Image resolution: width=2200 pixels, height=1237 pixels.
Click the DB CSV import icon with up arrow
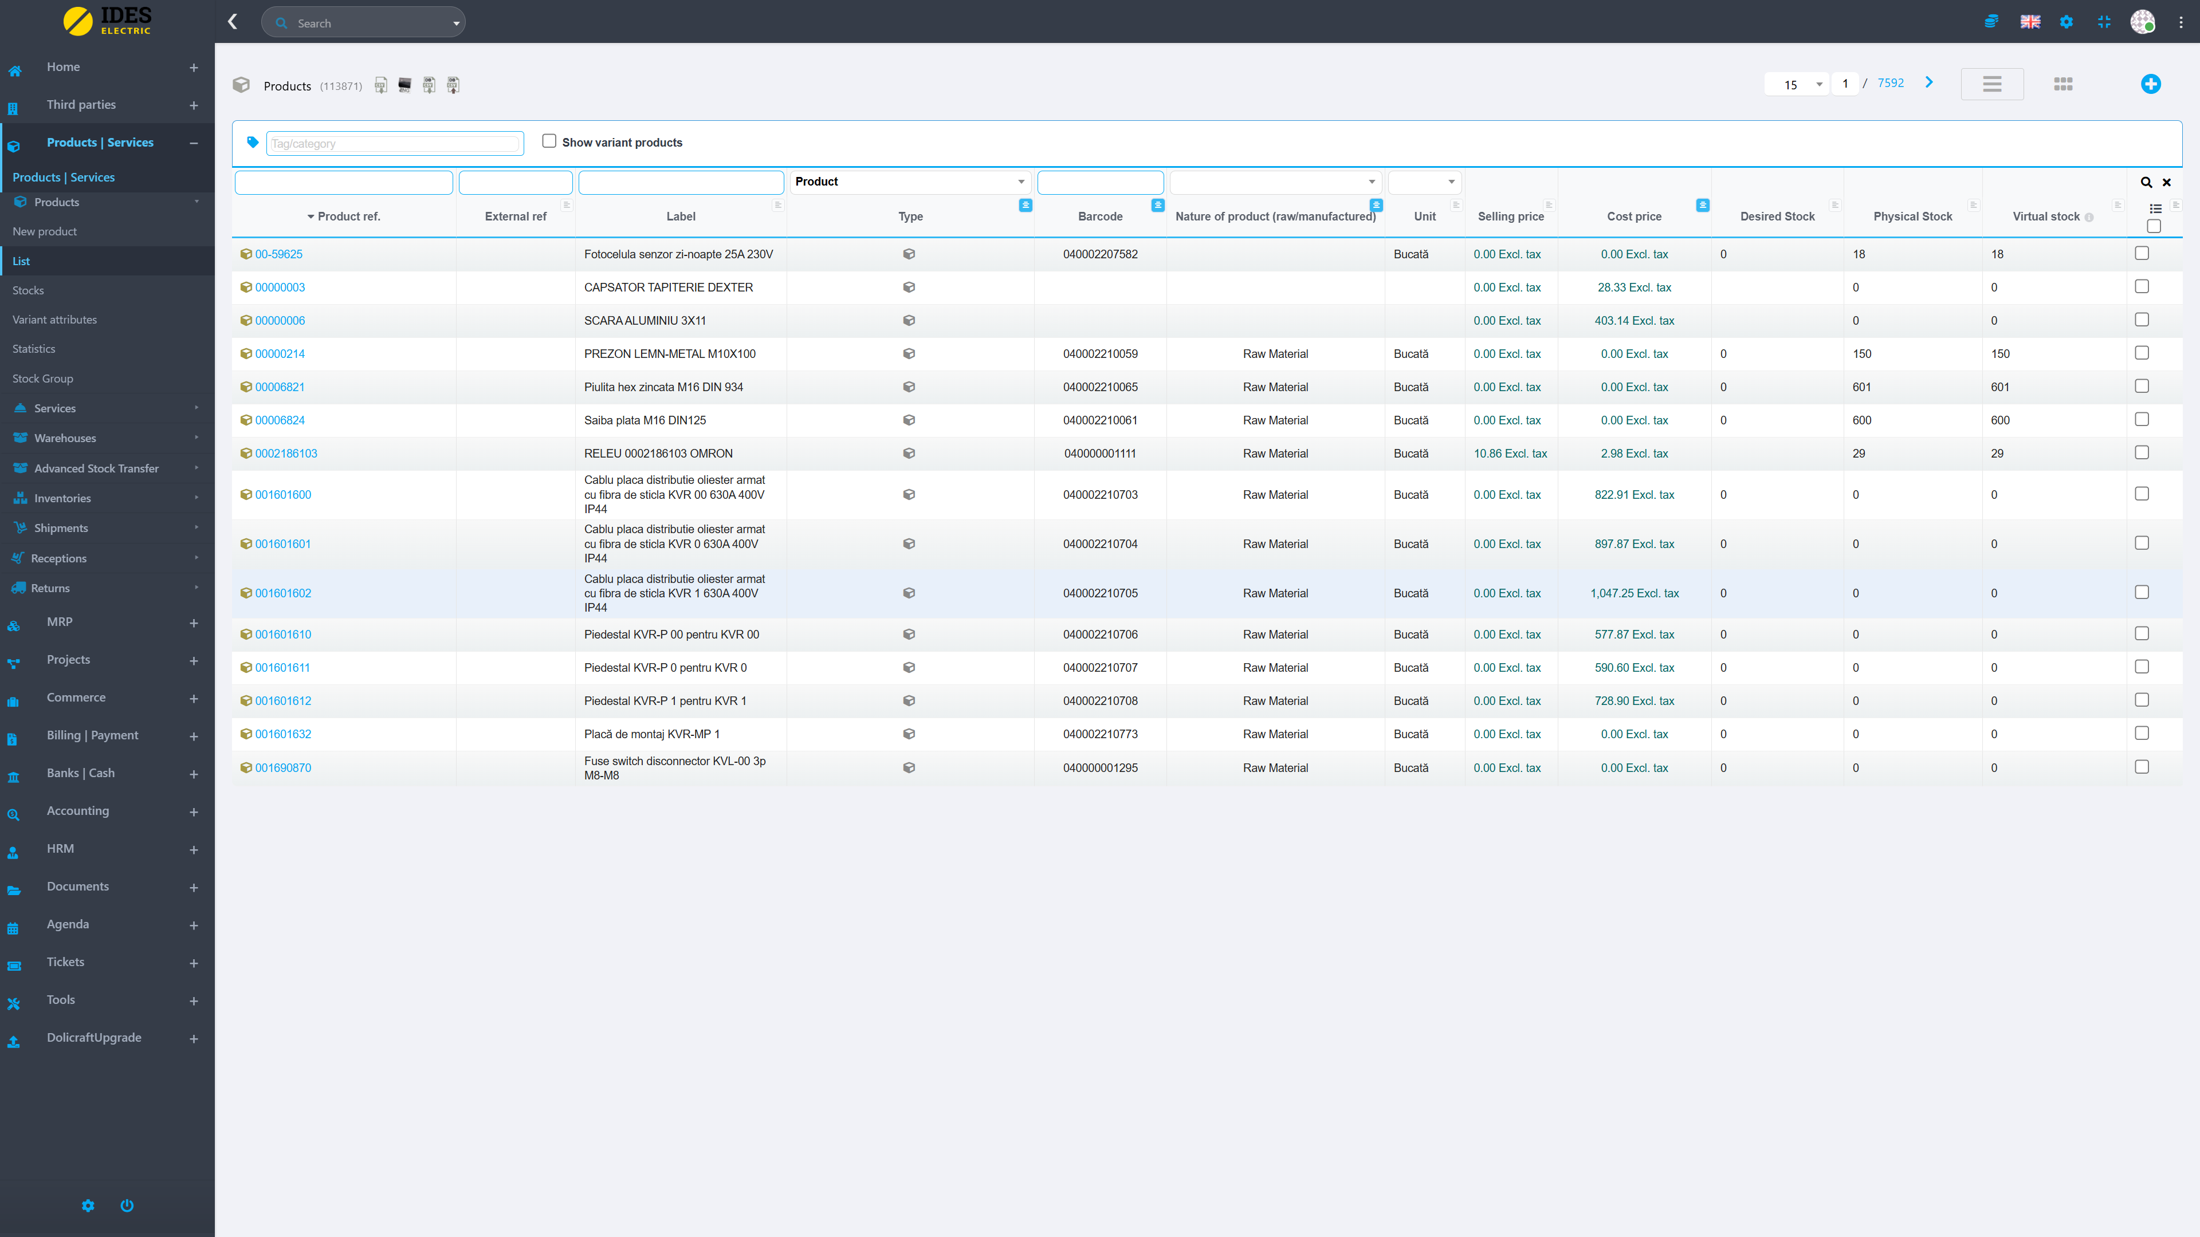coord(454,85)
